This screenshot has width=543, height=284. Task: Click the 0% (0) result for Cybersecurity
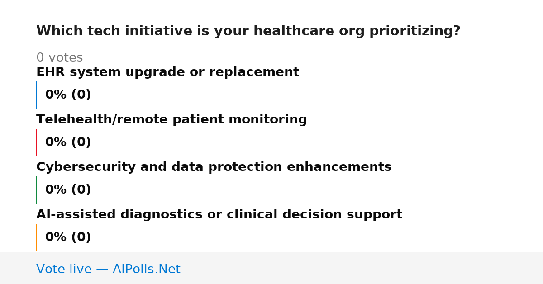[68, 190]
